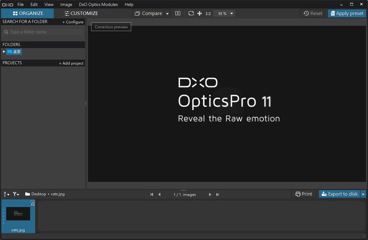Click the DxO logo in title bar
This screenshot has width=368, height=240.
tap(7, 4)
